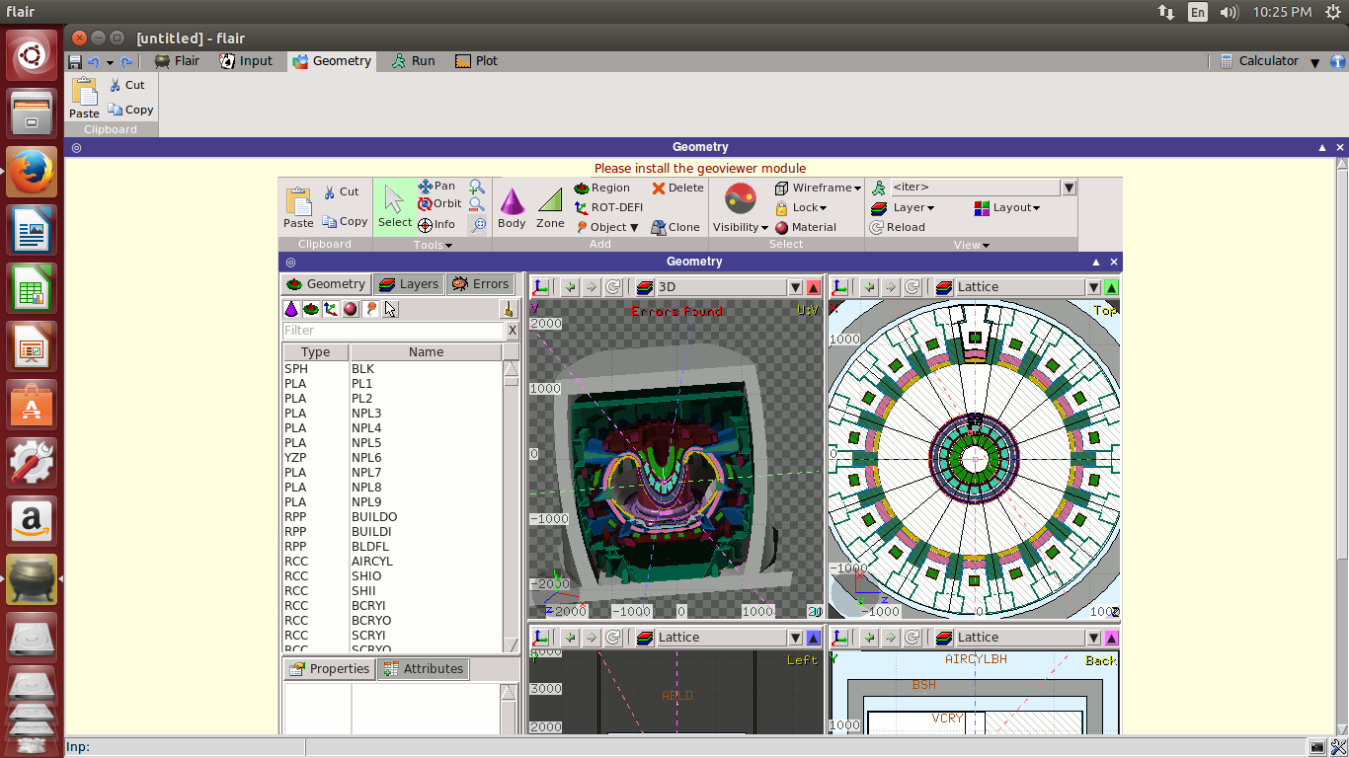This screenshot has width=1349, height=758.
Task: Filter list by rotation axes icon
Action: click(331, 309)
